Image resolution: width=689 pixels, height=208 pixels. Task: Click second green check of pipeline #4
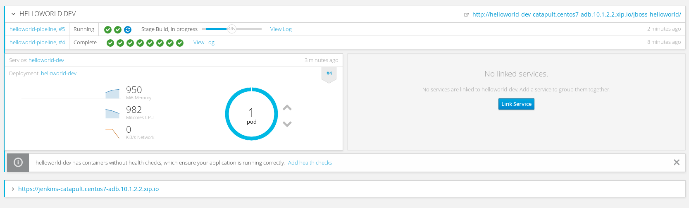(120, 43)
